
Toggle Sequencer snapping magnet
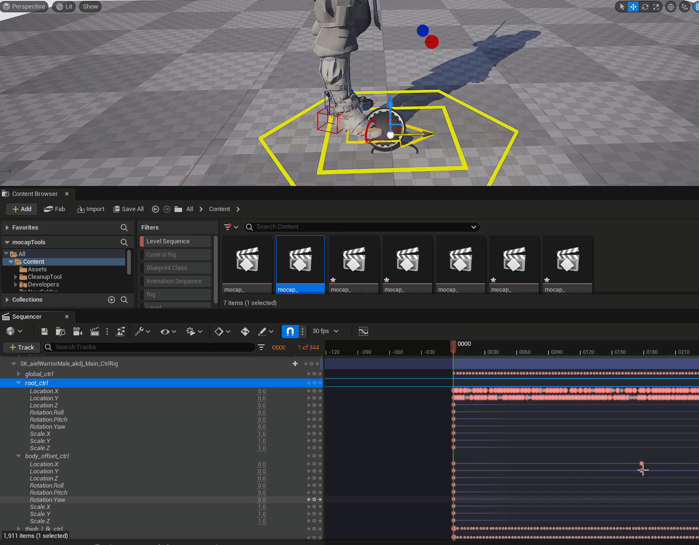pos(290,332)
